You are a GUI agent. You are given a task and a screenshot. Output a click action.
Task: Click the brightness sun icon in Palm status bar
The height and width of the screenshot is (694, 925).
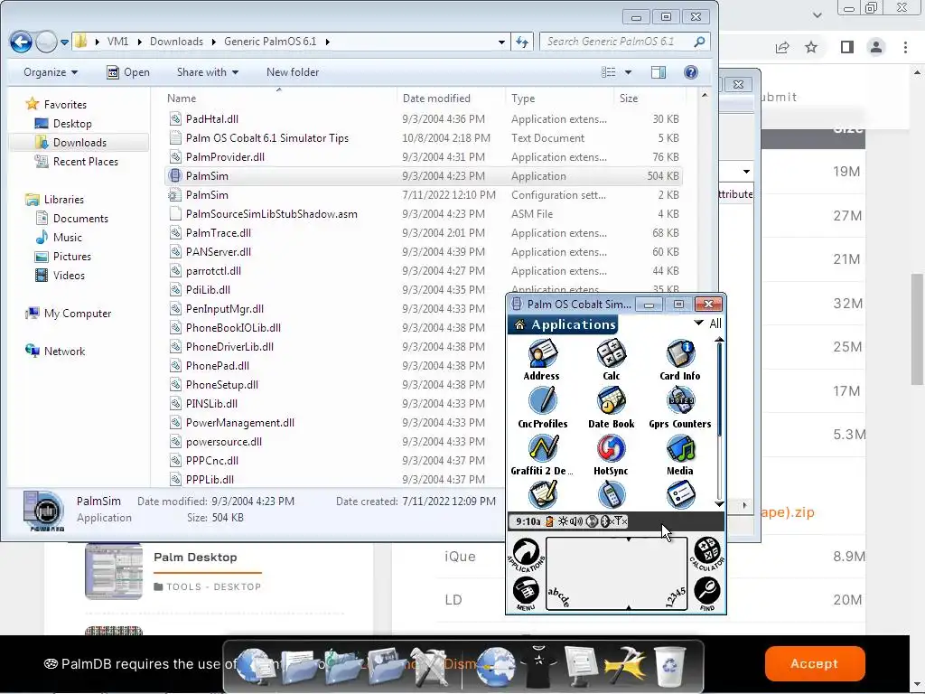564,521
